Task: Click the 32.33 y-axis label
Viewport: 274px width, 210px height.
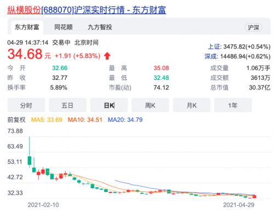Action: click(x=15, y=193)
